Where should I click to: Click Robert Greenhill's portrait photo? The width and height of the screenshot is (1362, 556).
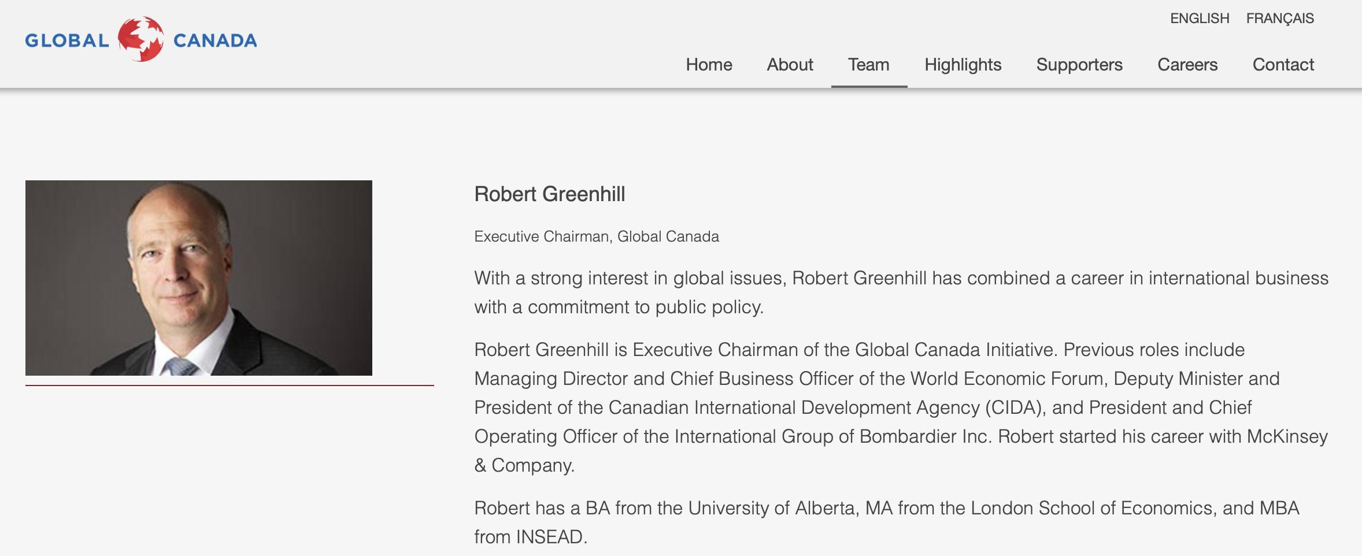(198, 277)
